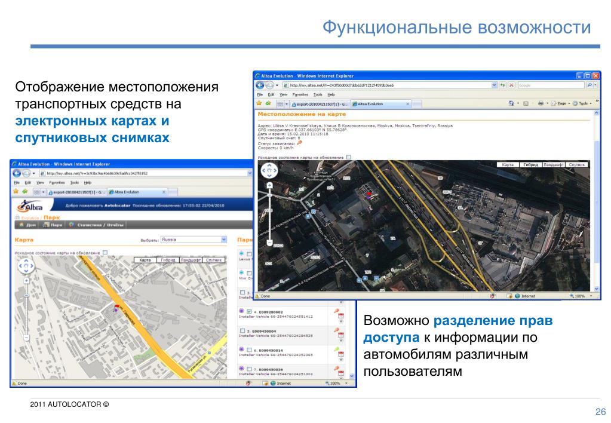Click zoom-in plus on satellite map
611x423 pixels.
269,186
